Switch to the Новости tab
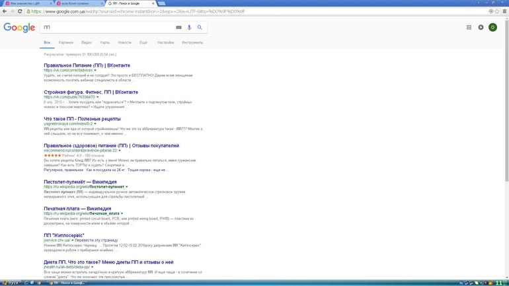 [124, 42]
